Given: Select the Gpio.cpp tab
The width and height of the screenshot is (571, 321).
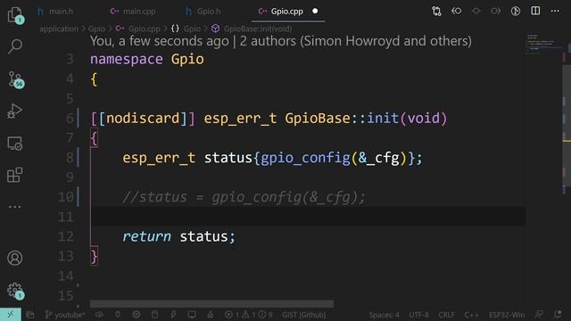Looking at the screenshot, I should pos(281,12).
